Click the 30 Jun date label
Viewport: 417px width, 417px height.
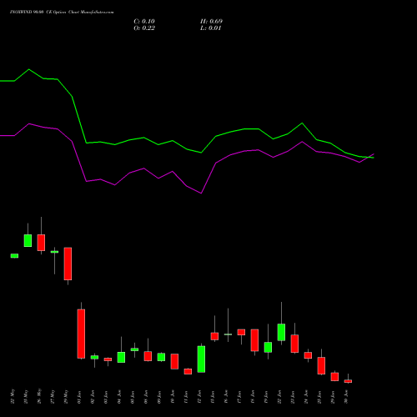pos(346,397)
